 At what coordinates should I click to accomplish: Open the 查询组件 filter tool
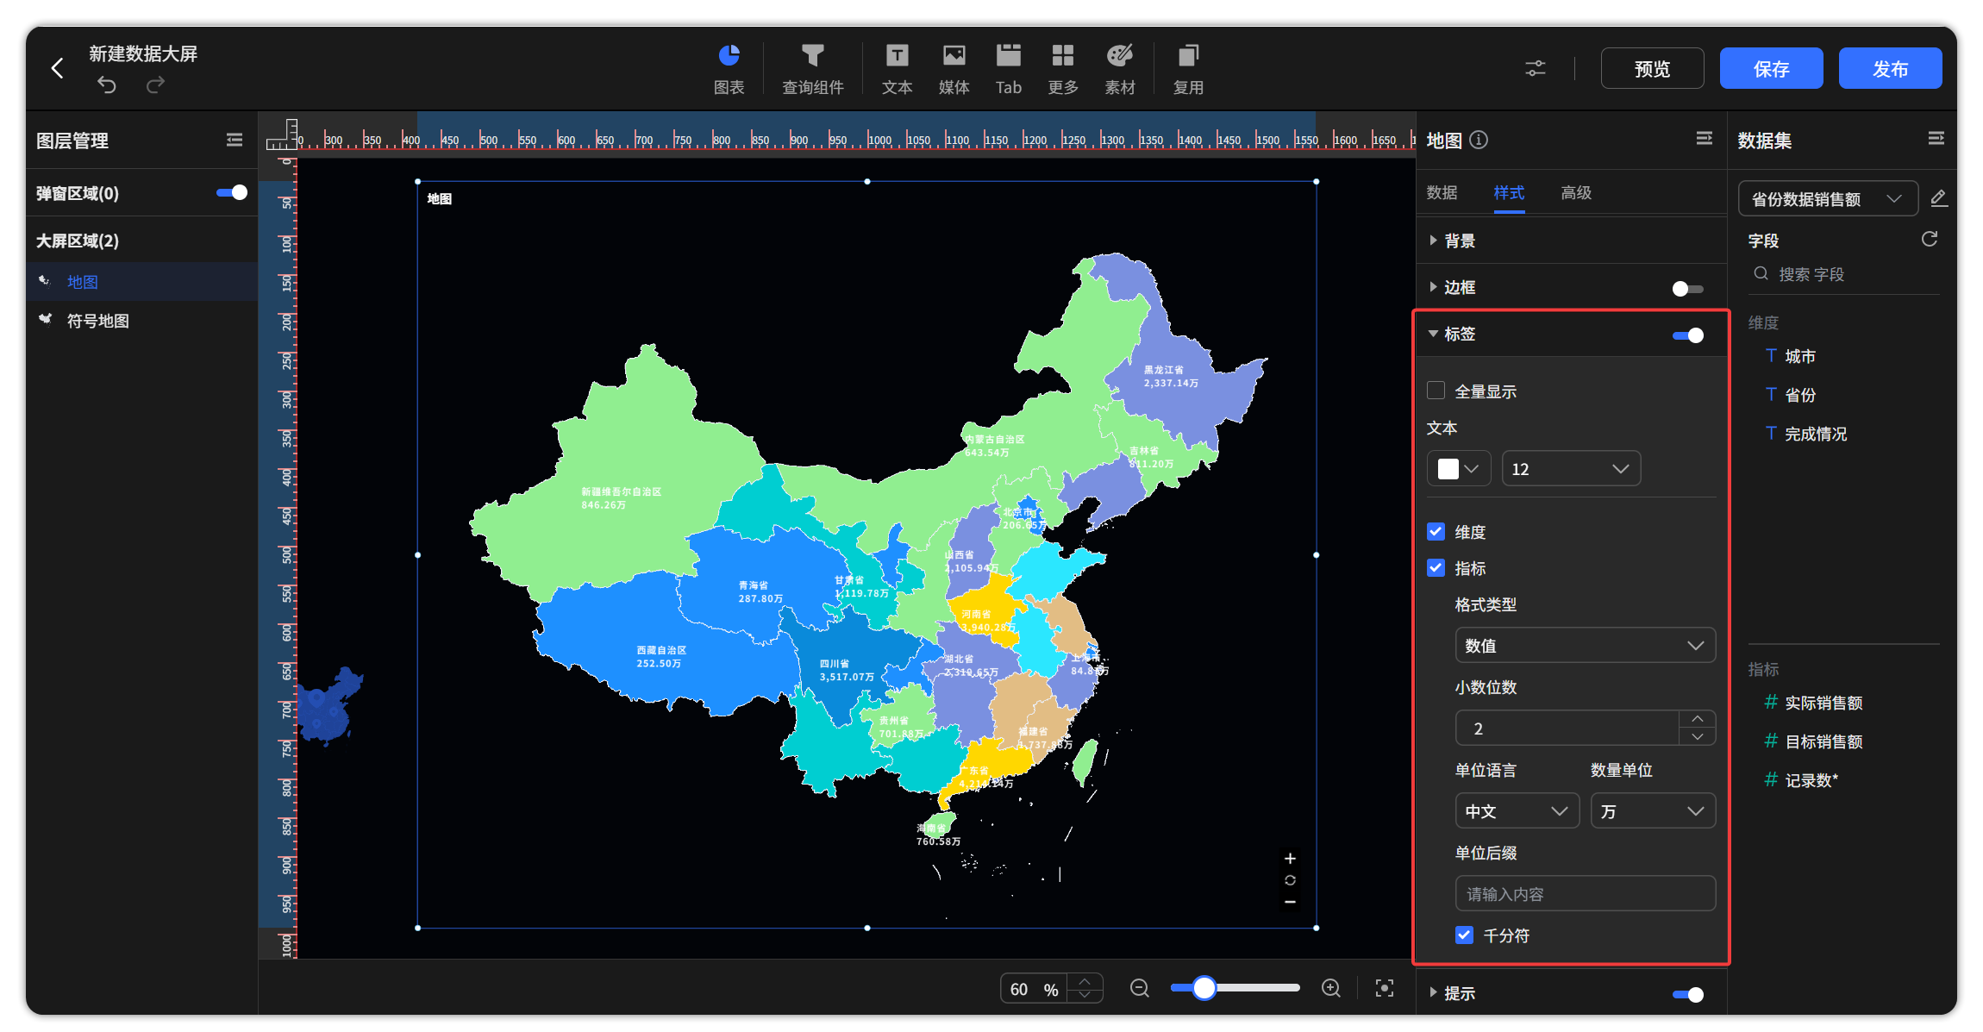(x=812, y=69)
